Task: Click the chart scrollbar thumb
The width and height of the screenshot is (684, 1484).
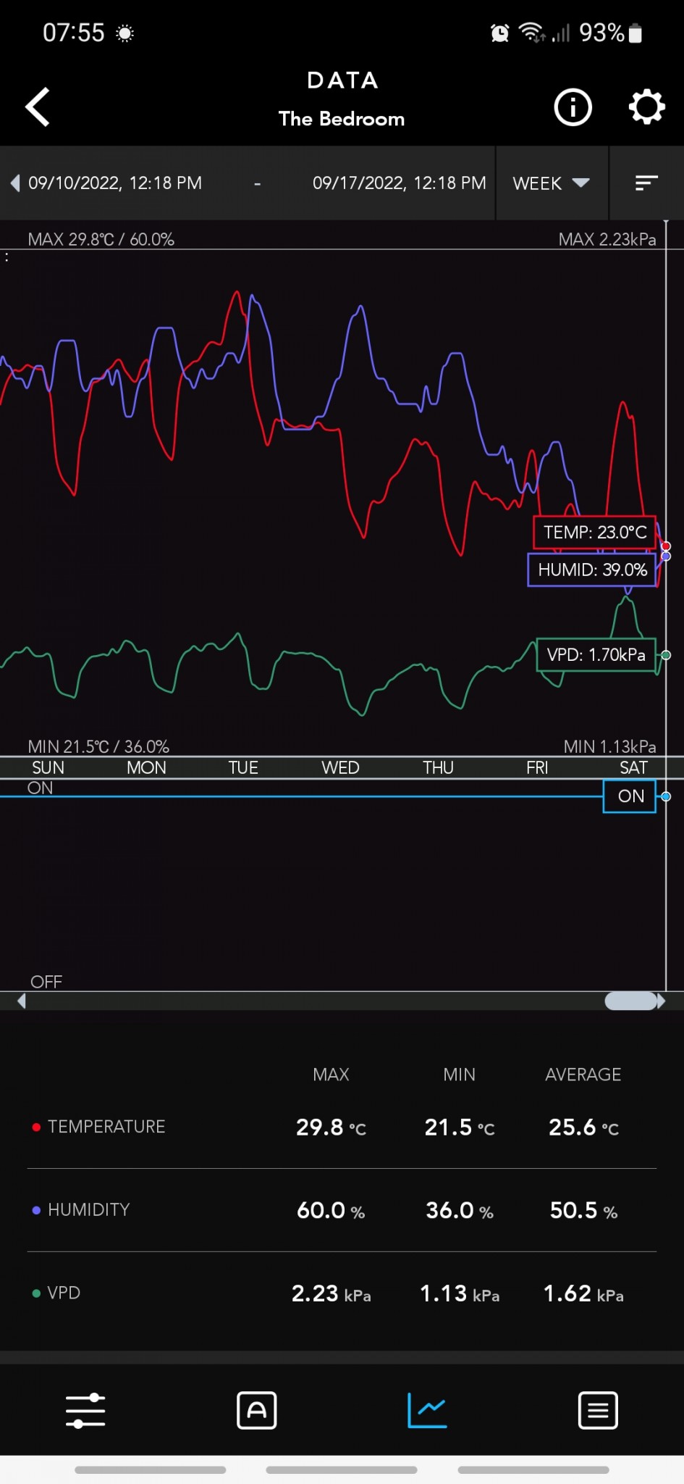Action: coord(630,1001)
